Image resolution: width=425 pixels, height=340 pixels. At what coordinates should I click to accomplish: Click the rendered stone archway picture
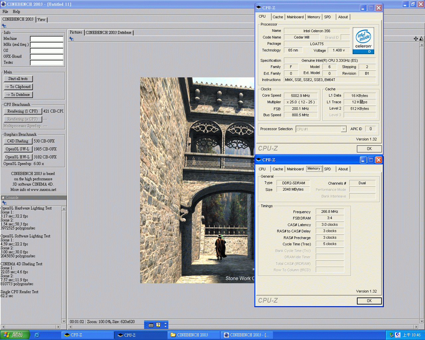click(x=197, y=180)
